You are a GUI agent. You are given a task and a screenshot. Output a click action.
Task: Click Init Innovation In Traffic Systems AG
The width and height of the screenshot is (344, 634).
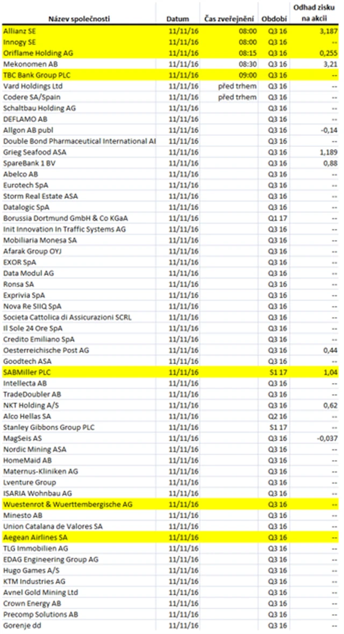click(64, 229)
